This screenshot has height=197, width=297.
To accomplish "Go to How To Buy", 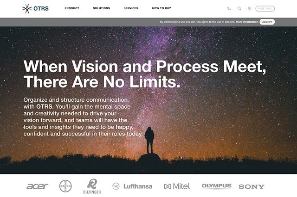I will 161,8.
